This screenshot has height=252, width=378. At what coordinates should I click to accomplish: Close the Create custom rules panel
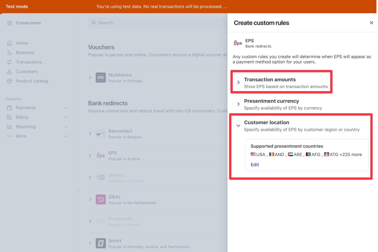[x=371, y=23]
